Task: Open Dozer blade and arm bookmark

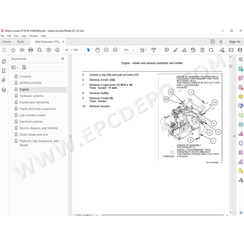Action: point(34,135)
